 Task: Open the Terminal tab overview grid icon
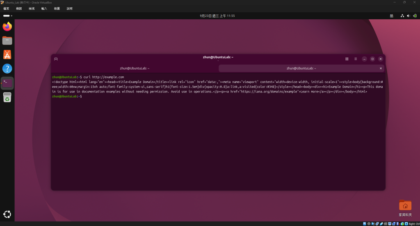347,59
